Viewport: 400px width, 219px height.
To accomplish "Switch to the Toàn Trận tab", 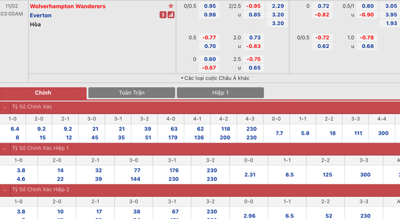I will pyautogui.click(x=132, y=93).
